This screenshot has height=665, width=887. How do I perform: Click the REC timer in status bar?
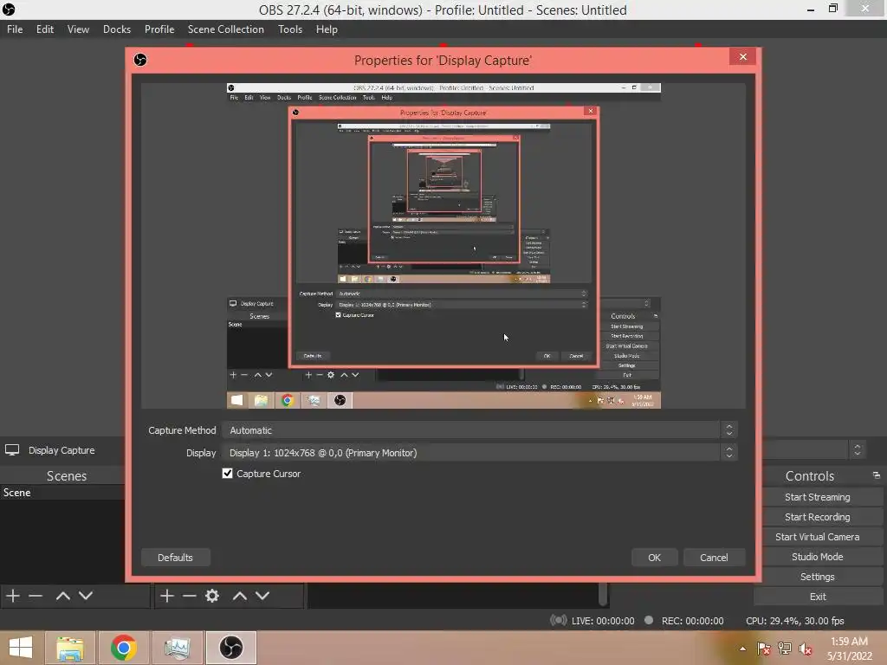tap(692, 621)
